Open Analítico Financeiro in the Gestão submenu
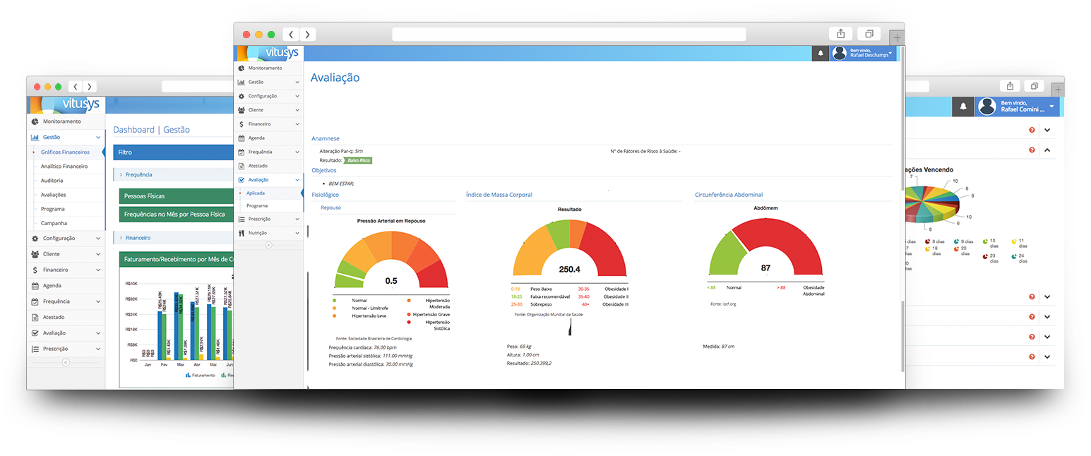Image resolution: width=1091 pixels, height=456 pixels. (64, 167)
